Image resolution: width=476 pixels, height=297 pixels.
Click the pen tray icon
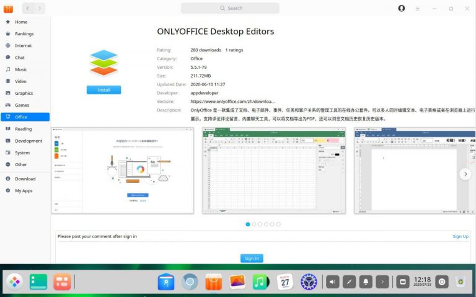(x=349, y=282)
